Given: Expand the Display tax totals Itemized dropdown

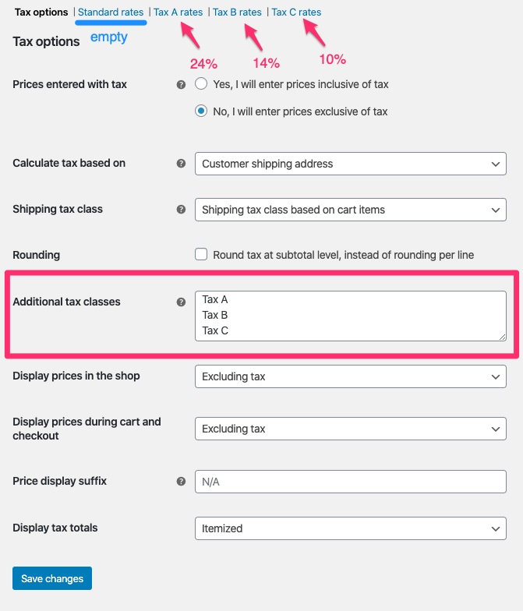Looking at the screenshot, I should (x=350, y=528).
